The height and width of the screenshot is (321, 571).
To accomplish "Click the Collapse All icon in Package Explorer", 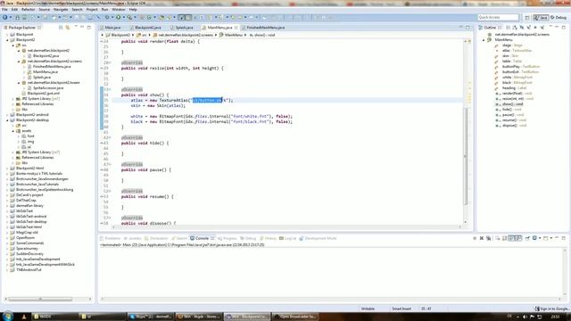I will 61,28.
